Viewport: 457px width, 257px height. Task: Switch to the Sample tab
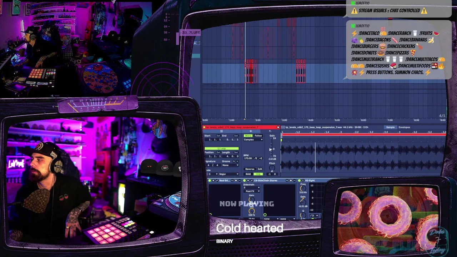pos(390,127)
